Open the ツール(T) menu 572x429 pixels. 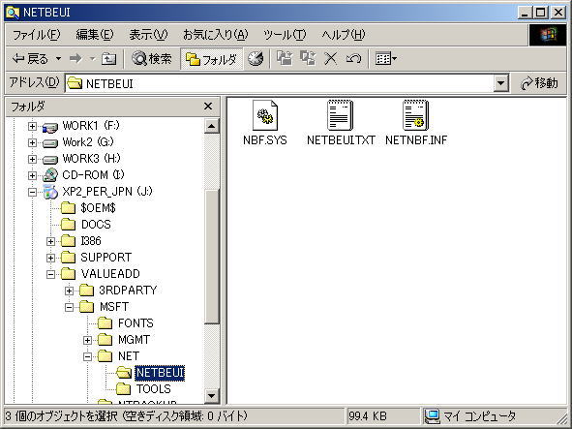(285, 35)
